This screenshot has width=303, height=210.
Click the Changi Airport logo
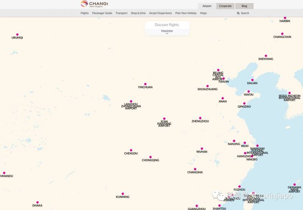pyautogui.click(x=94, y=4)
